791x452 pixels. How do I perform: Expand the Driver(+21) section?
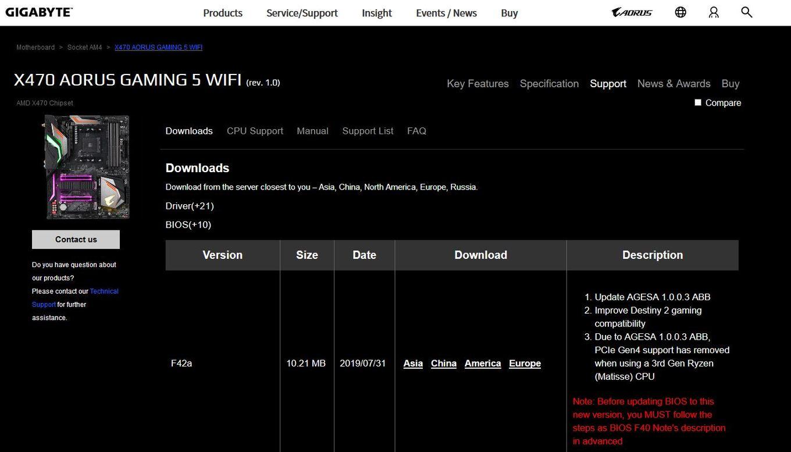[190, 206]
